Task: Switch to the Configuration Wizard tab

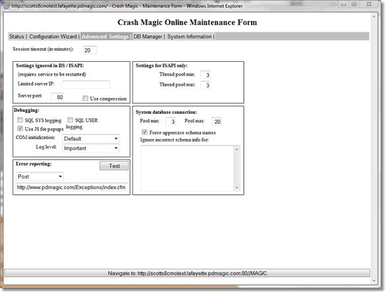Action: point(53,36)
